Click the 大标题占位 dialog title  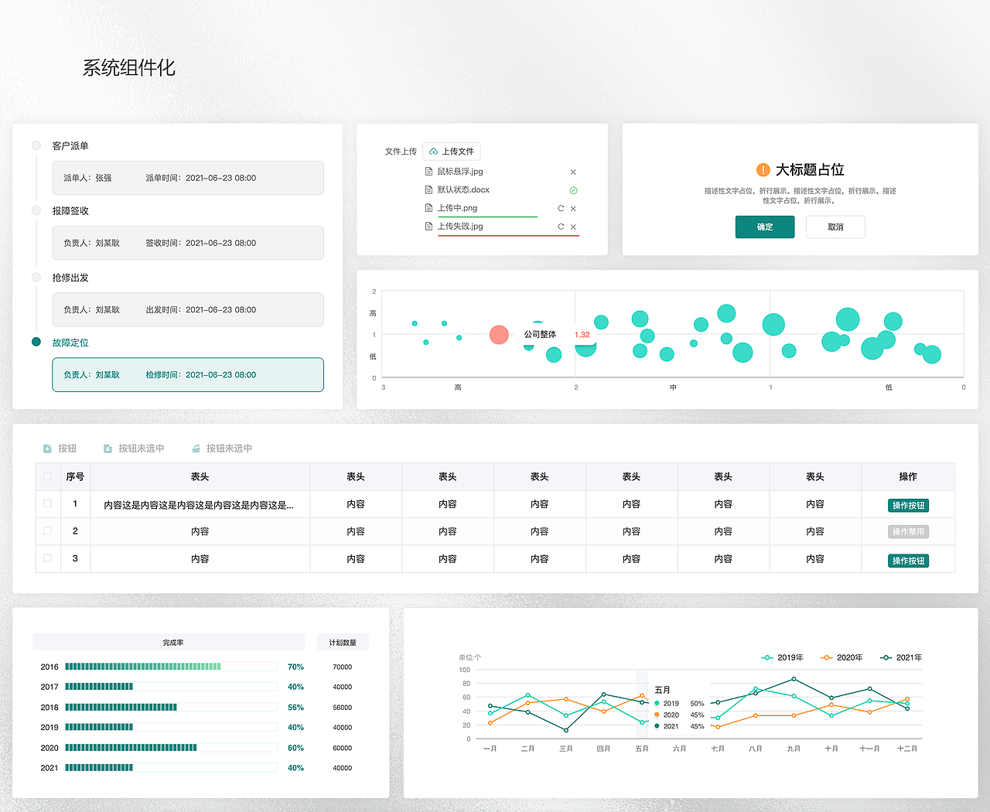[810, 170]
